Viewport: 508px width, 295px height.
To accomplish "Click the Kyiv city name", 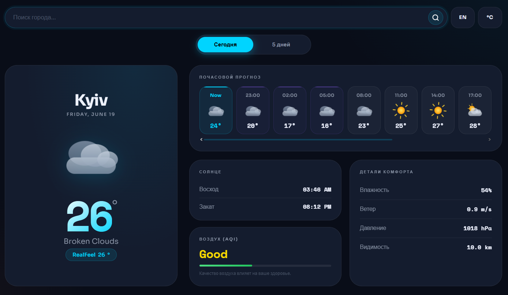I will (91, 100).
